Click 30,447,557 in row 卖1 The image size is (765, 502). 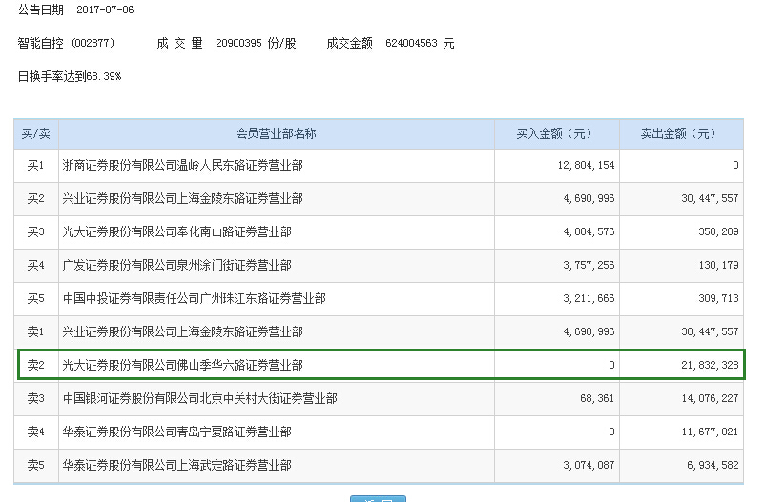710,331
